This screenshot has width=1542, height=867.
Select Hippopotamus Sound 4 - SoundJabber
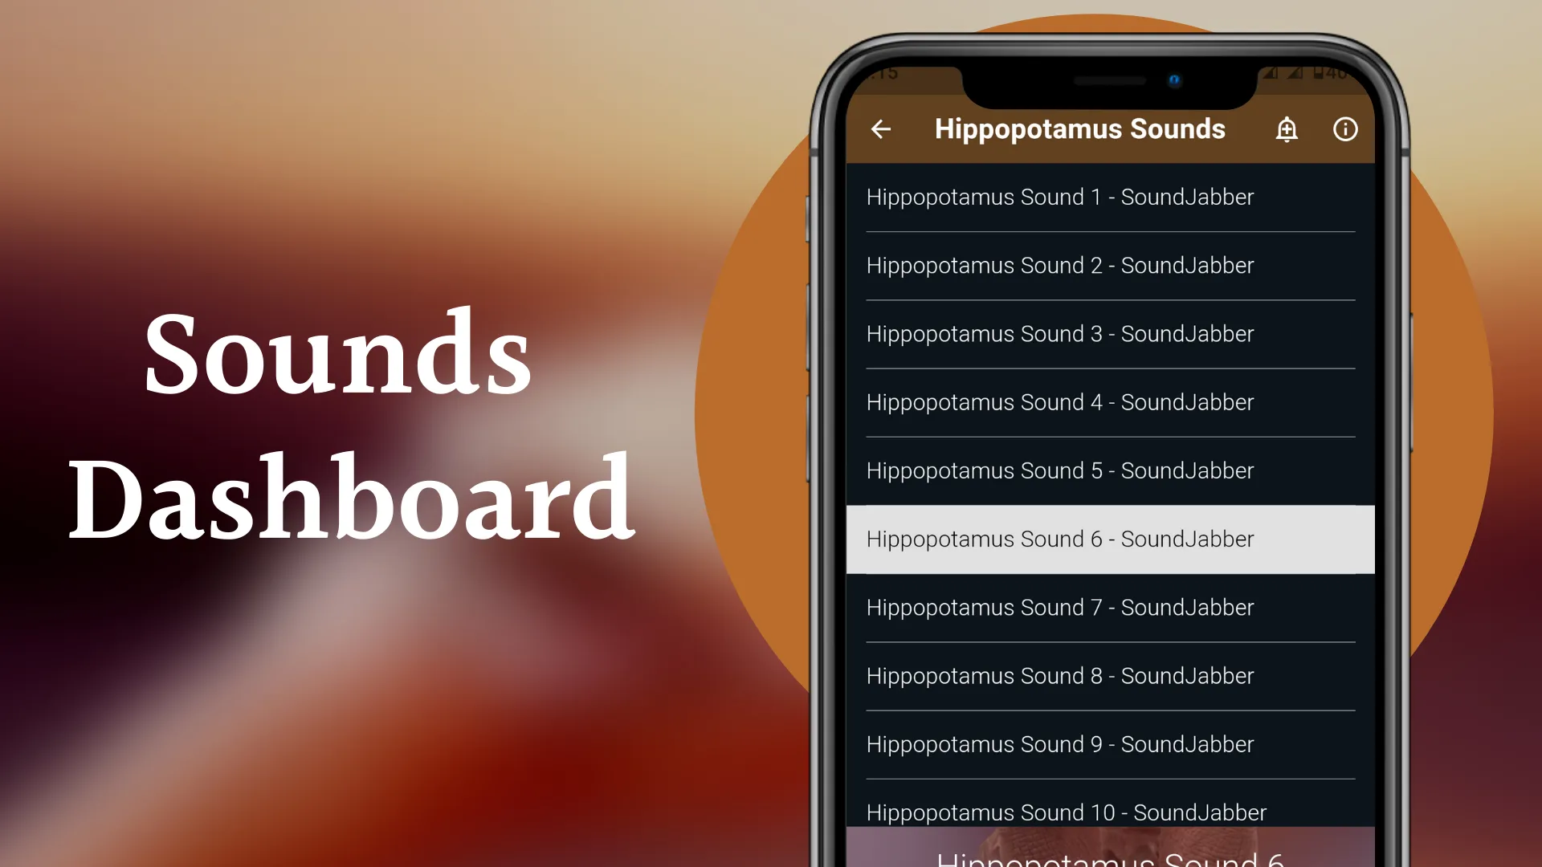(x=1059, y=401)
